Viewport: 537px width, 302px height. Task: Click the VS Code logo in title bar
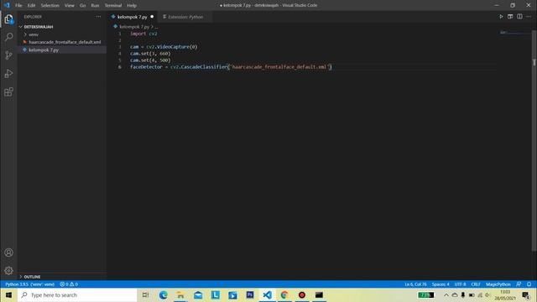7,5
